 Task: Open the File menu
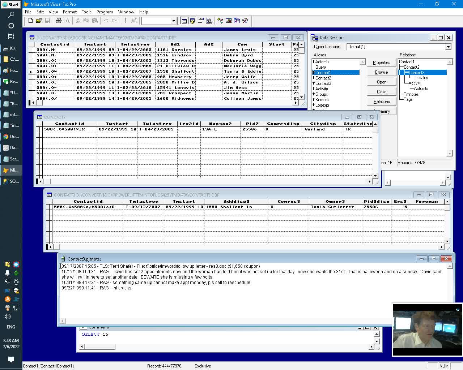pyautogui.click(x=28, y=12)
